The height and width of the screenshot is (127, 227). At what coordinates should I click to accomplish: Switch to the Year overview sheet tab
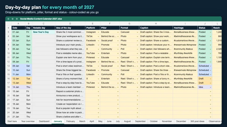[28, 121]
